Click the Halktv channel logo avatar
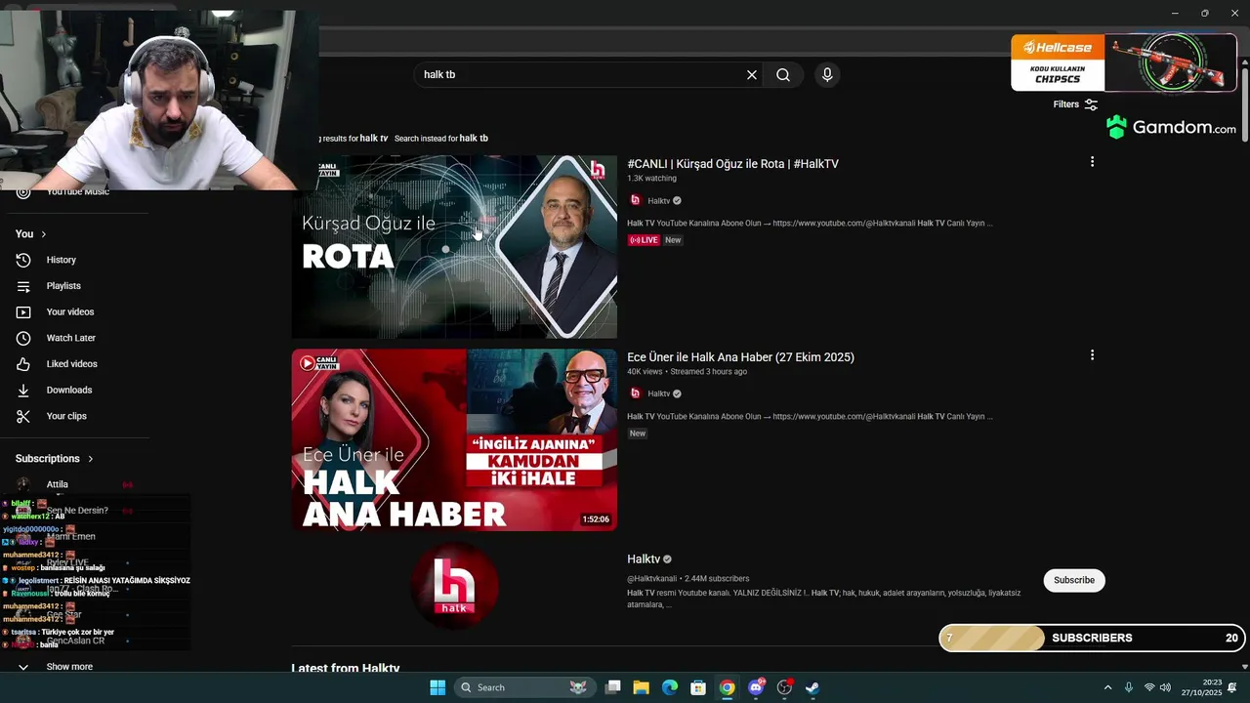This screenshot has width=1250, height=703. pos(454,587)
